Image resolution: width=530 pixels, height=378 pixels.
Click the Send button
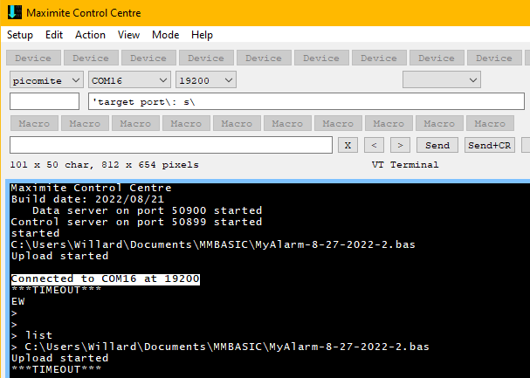click(437, 145)
